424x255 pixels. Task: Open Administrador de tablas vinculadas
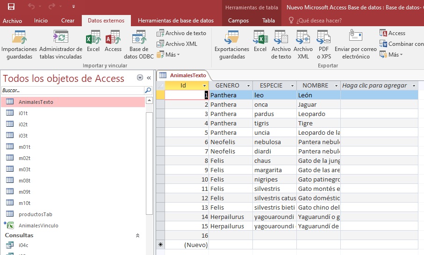coord(61,45)
